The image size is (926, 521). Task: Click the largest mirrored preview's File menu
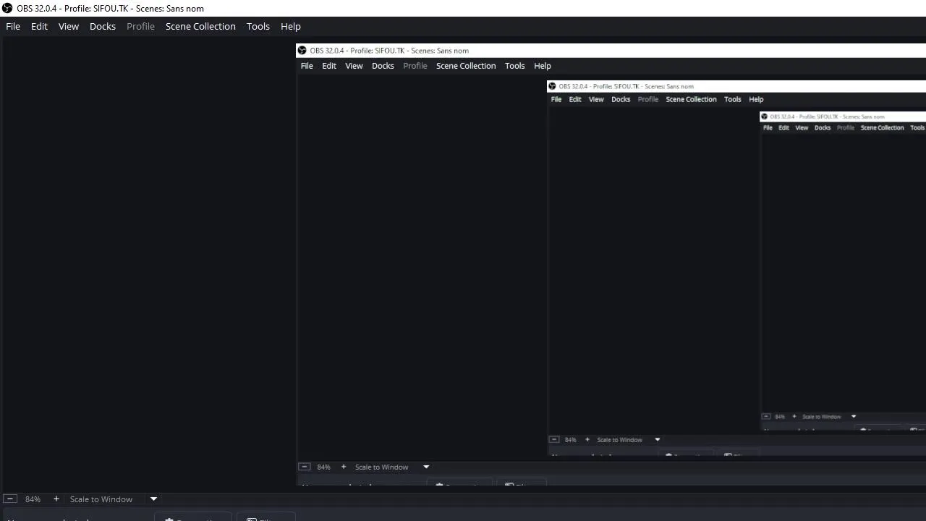pos(307,65)
